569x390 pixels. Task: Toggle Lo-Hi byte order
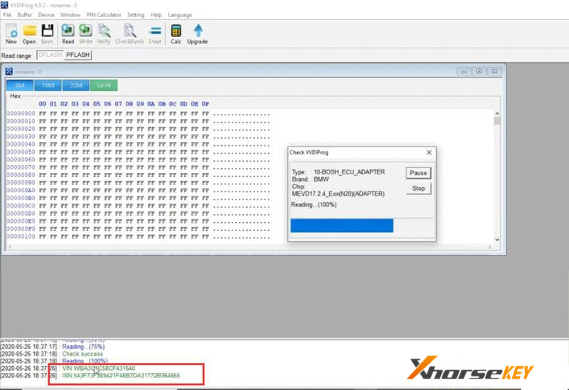click(x=104, y=85)
